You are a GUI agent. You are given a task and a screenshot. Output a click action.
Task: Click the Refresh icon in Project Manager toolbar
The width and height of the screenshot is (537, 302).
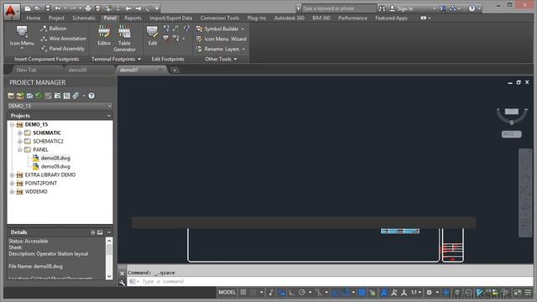click(x=39, y=96)
